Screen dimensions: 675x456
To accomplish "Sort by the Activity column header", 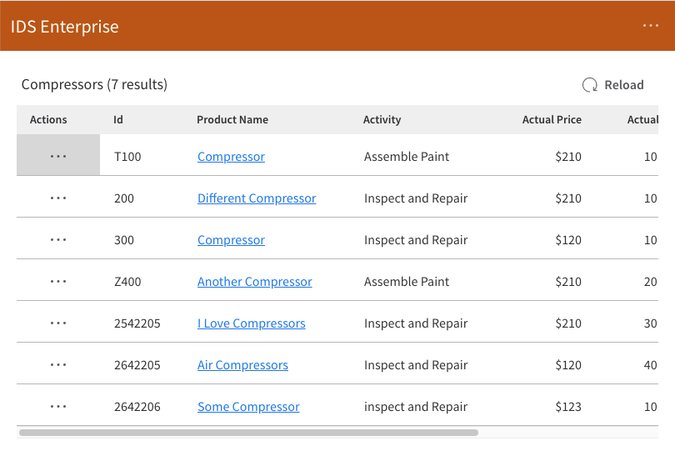I will click(x=382, y=120).
